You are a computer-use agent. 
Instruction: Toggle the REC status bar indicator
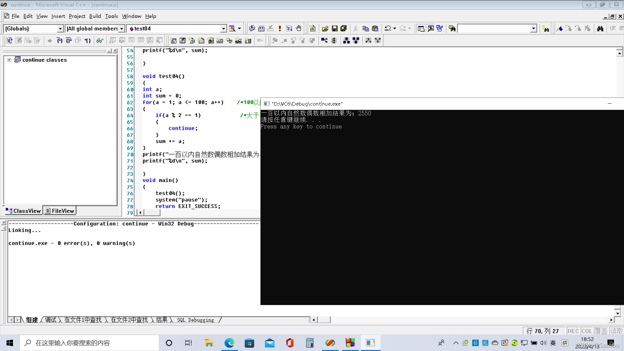(573, 331)
